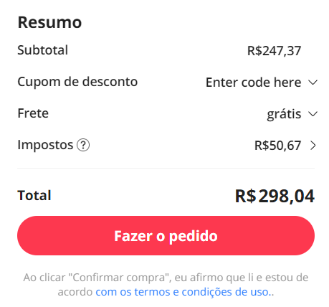The image size is (329, 307).
Task: Click the Subtotal label
Action: click(43, 50)
